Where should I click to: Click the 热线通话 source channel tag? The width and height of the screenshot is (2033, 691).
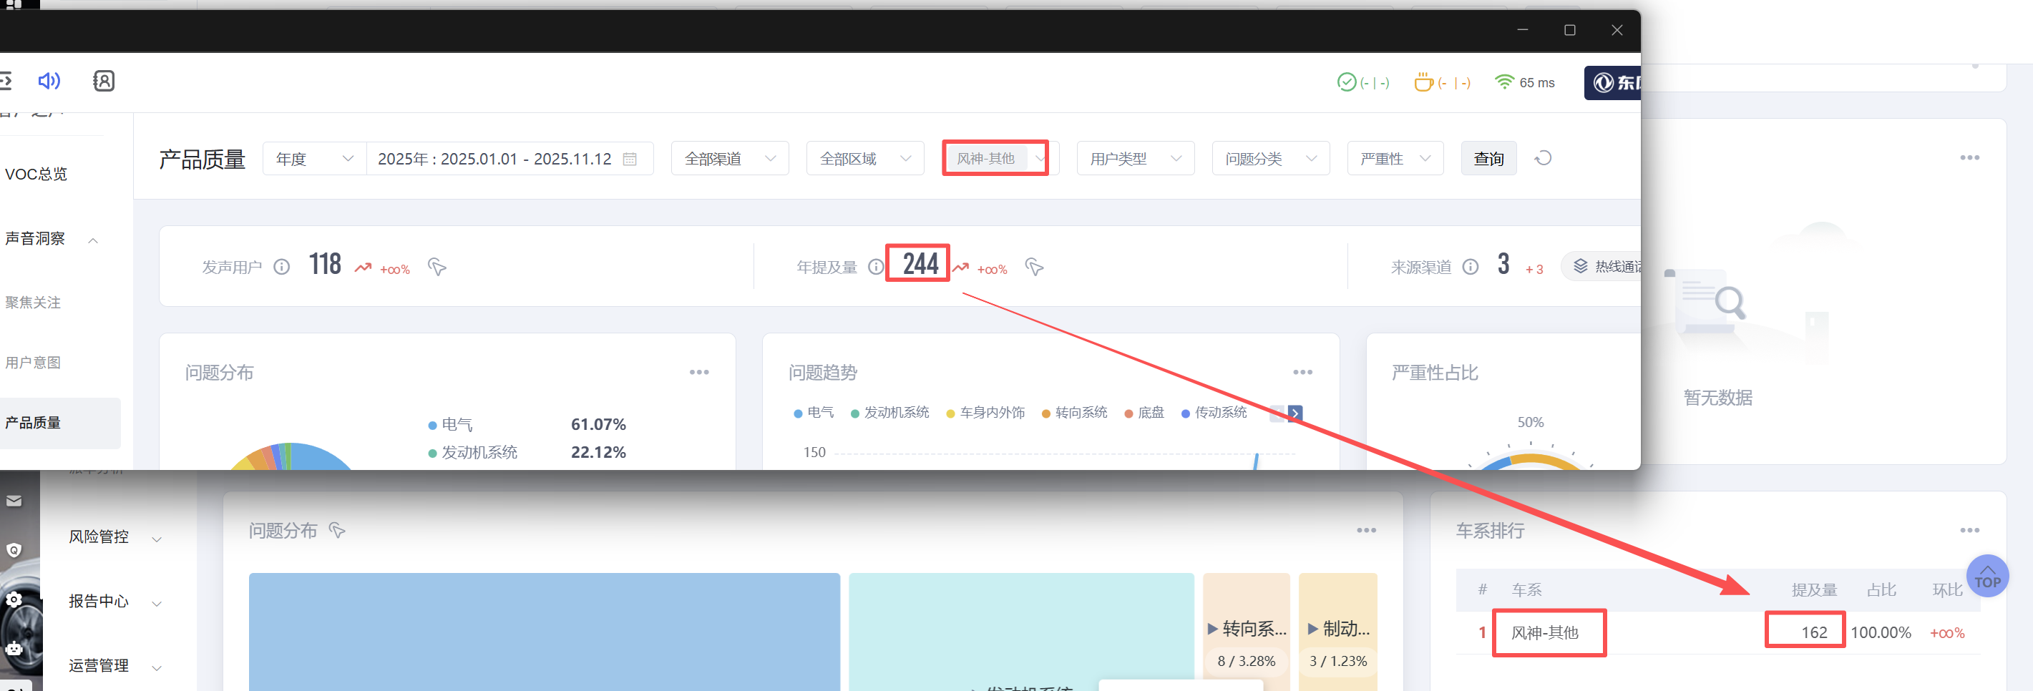click(1606, 267)
